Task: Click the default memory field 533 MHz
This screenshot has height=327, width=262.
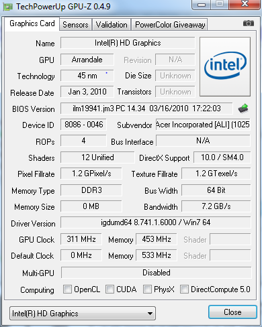Action: (157, 255)
